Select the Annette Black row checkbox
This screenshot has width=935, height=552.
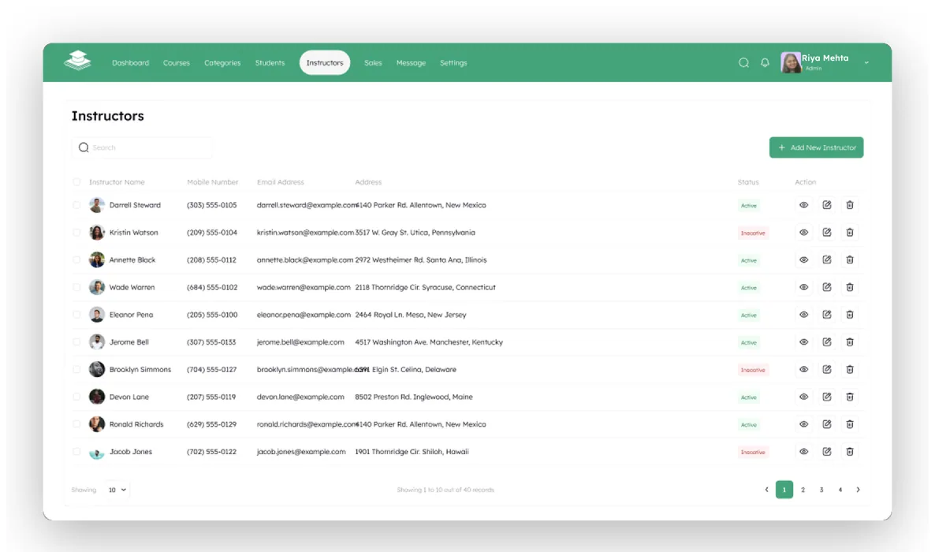[76, 259]
